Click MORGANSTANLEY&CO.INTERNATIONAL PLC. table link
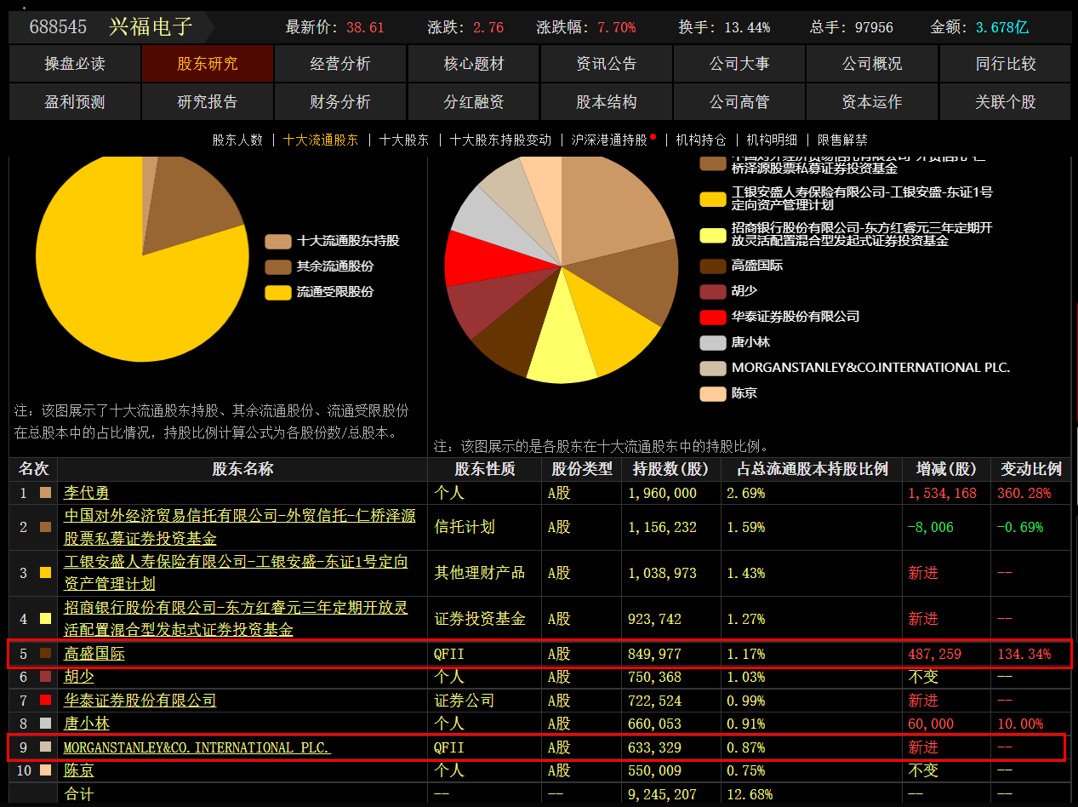 coord(197,747)
